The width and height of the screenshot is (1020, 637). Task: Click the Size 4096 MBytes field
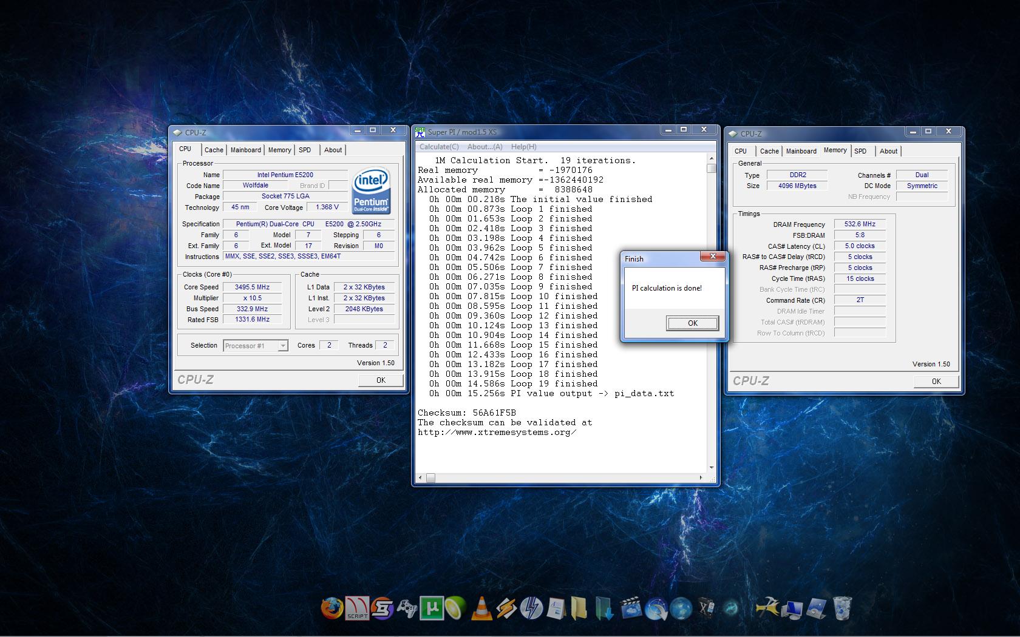pos(797,186)
